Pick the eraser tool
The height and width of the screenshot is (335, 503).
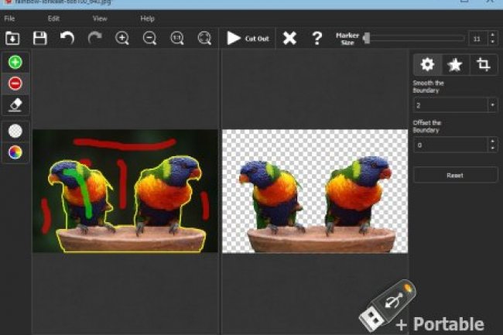coord(15,104)
